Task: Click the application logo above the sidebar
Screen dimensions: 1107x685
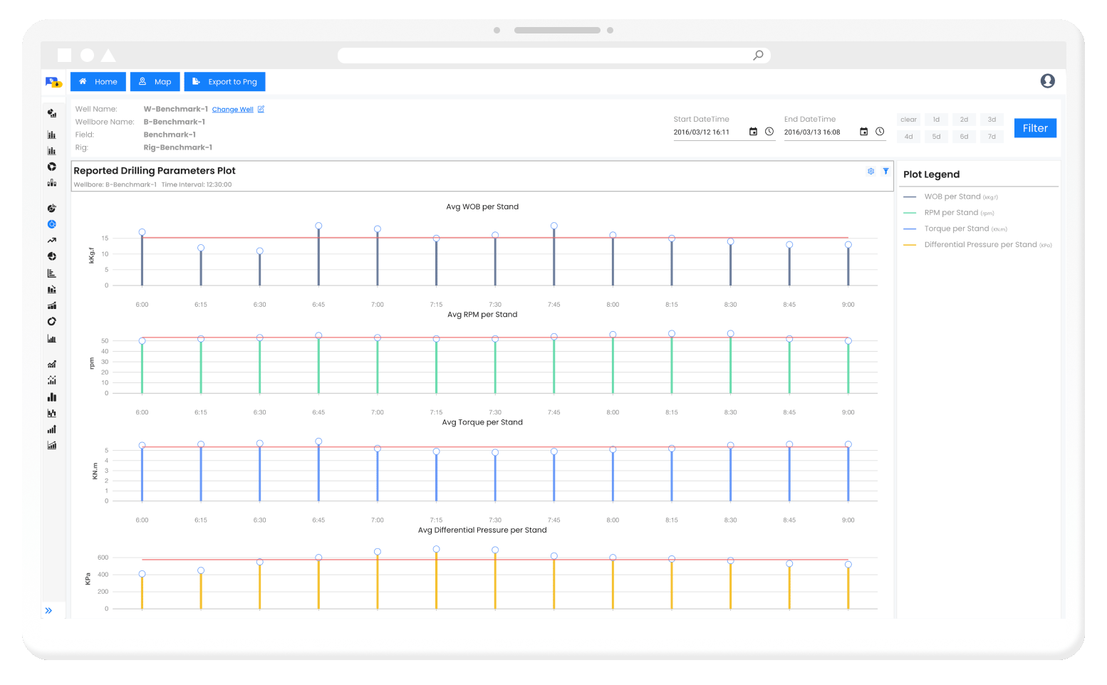Action: point(53,83)
